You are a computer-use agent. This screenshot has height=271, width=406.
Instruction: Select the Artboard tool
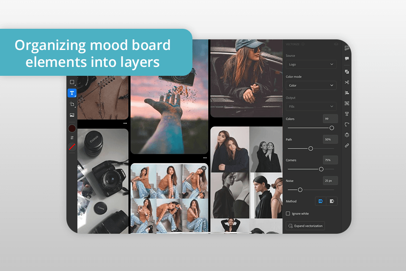point(72,104)
